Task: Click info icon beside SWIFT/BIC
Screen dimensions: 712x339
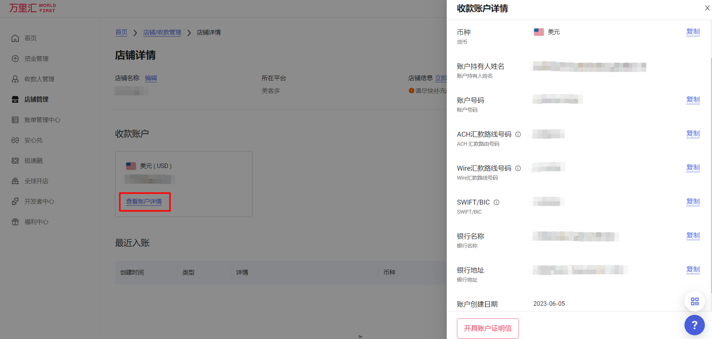Action: coord(497,202)
